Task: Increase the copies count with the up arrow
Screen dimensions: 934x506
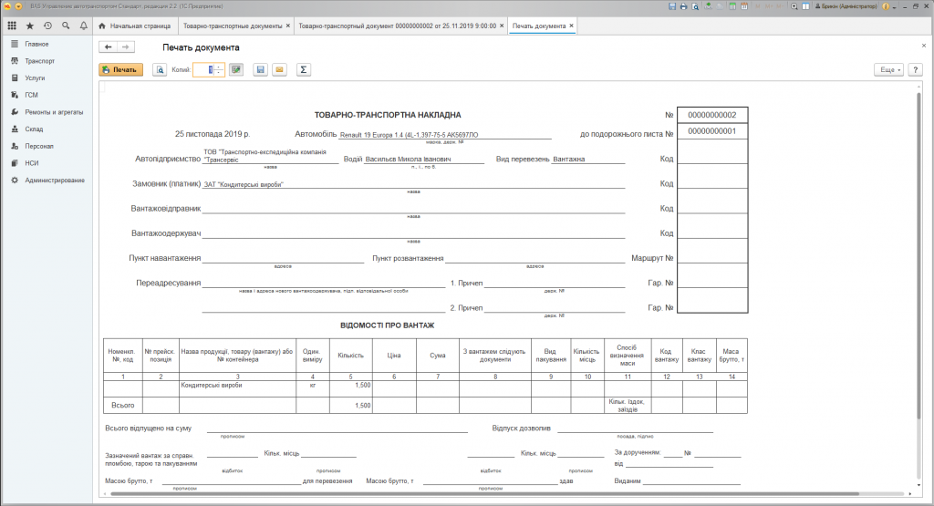Action: coord(219,67)
